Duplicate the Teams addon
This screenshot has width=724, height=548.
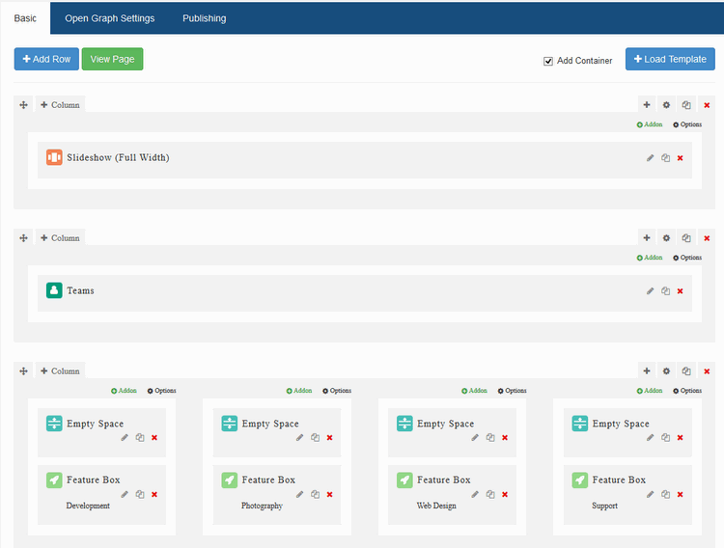click(665, 291)
